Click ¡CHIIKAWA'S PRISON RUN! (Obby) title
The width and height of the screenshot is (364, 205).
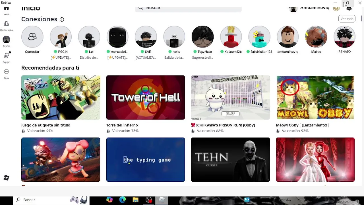223,125
